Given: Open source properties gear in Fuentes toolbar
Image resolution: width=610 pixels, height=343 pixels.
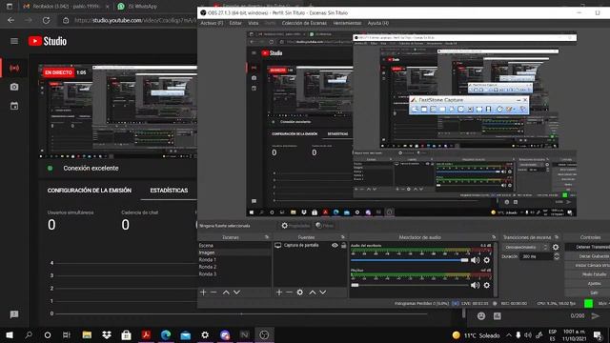Looking at the screenshot, I should coord(300,293).
